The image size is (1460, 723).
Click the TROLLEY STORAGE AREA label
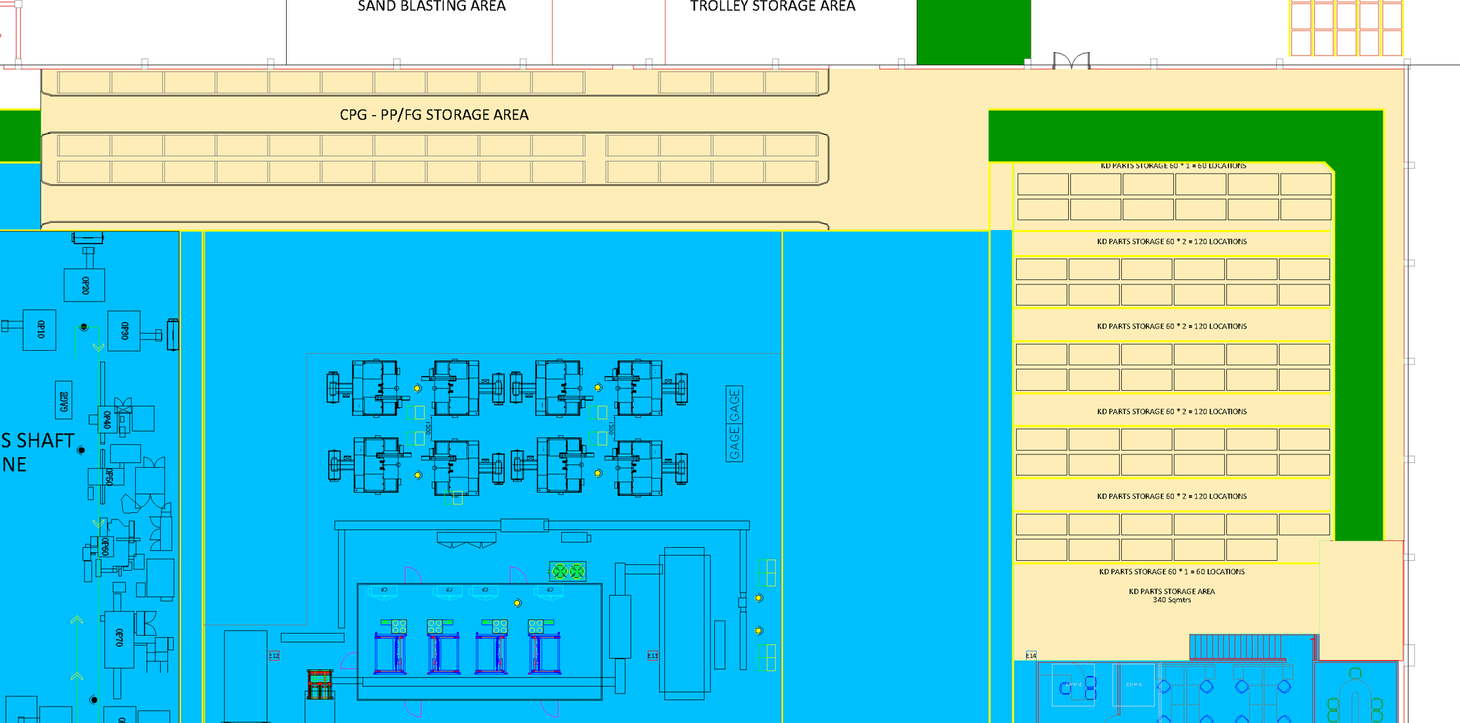pyautogui.click(x=772, y=7)
